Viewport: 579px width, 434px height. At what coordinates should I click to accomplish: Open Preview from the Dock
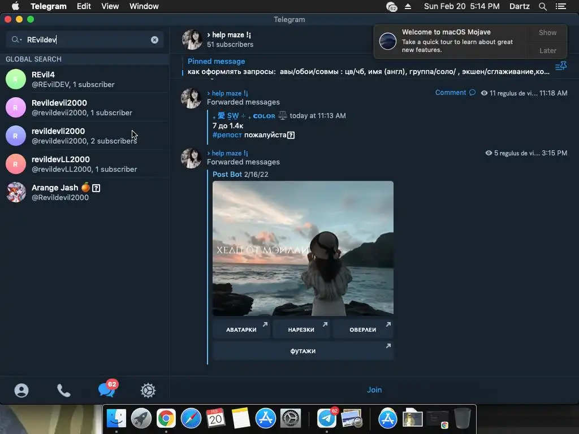pyautogui.click(x=352, y=418)
